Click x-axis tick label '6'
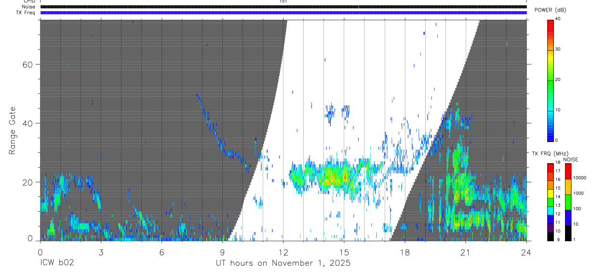This screenshot has height=273, width=592. click(161, 252)
